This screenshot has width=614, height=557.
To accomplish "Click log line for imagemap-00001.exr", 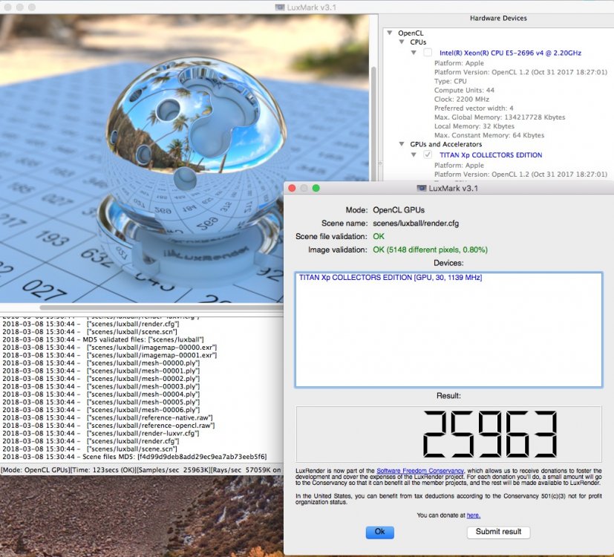I will pyautogui.click(x=110, y=355).
